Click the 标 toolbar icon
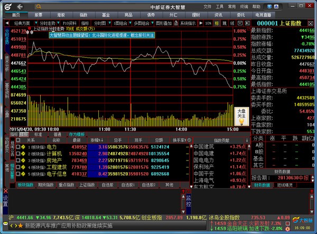Image resolution: width=317 pixels, height=234 pixels. [x=217, y=23]
